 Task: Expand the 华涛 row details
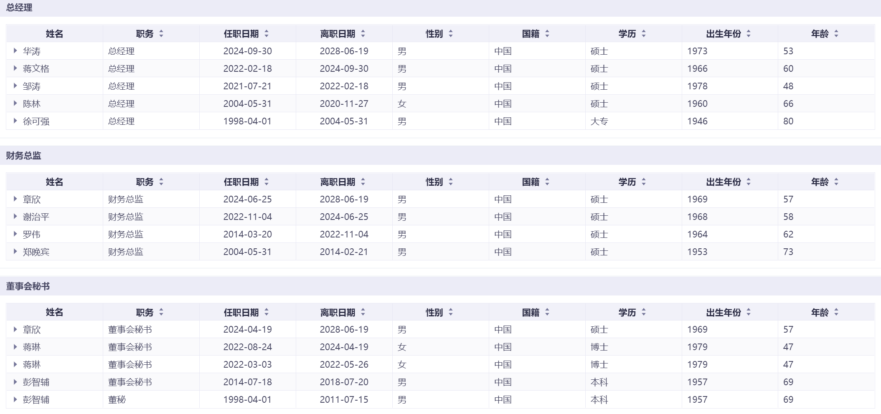(15, 51)
